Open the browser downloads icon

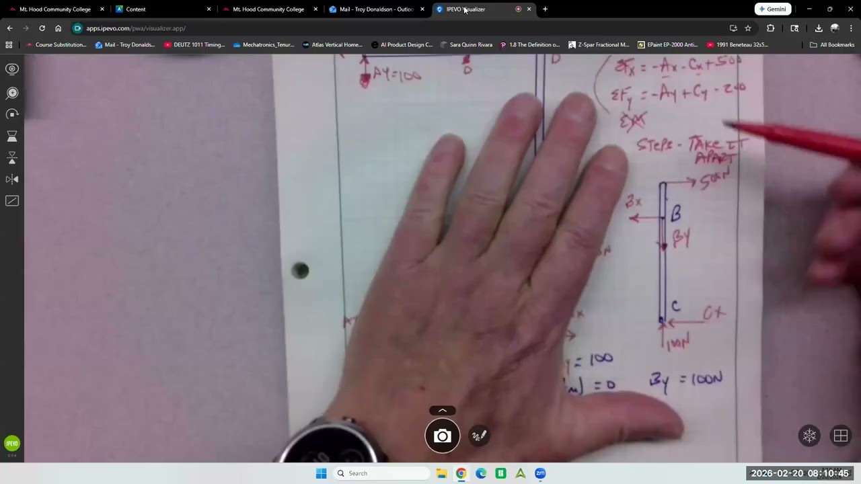point(819,28)
